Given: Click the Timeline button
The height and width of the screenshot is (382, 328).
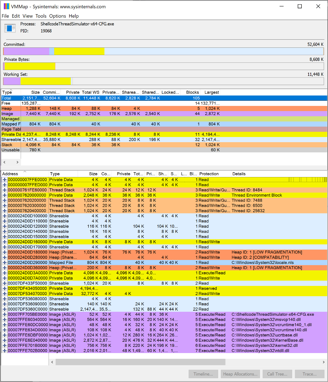Looking at the screenshot, I should point(203,374).
